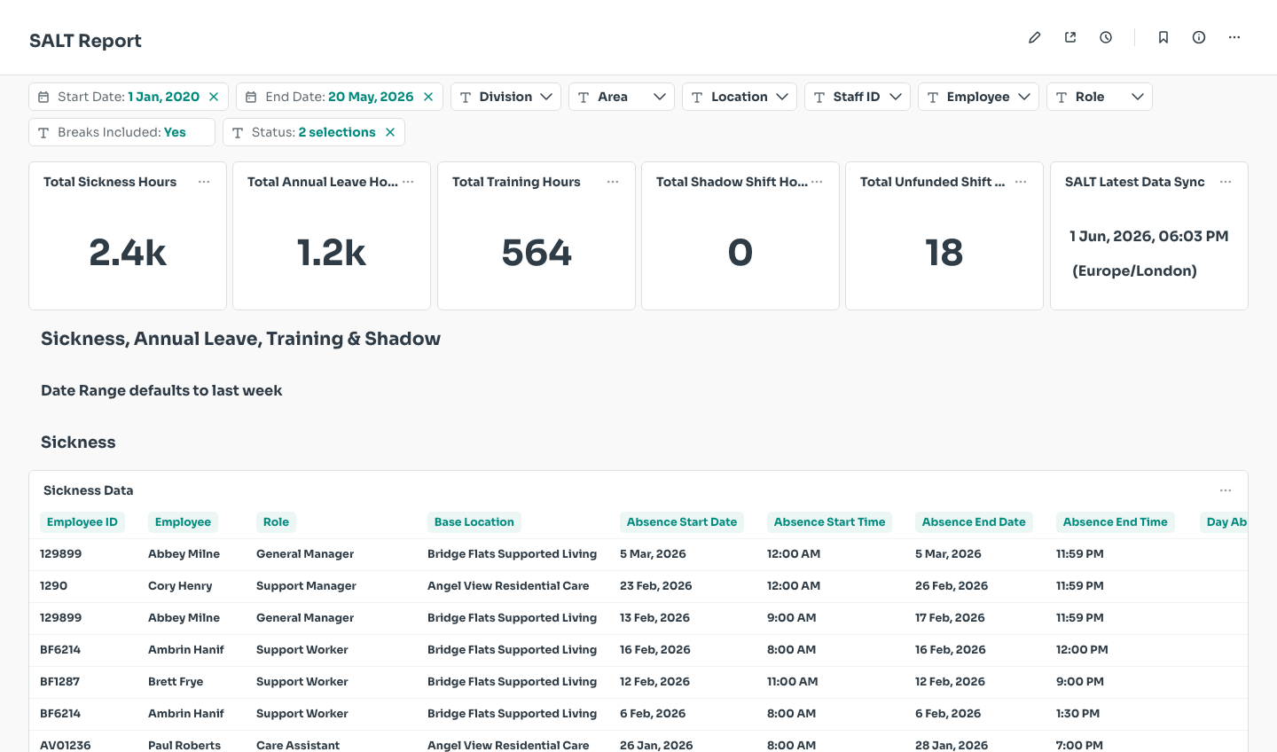The width and height of the screenshot is (1277, 752).
Task: Click the pencil edit icon
Action: click(1035, 37)
